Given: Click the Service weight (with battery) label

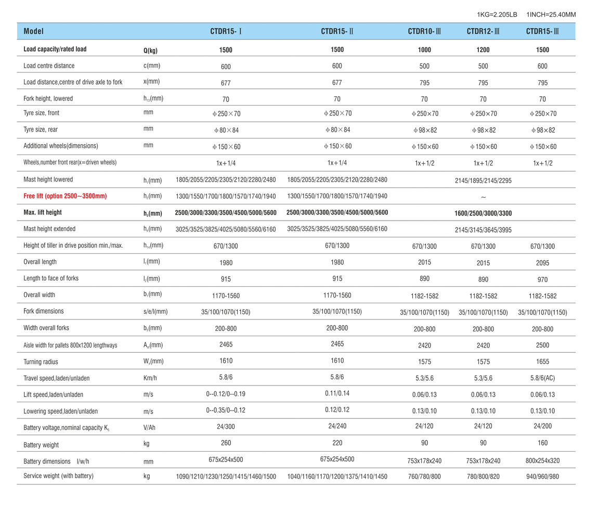Looking at the screenshot, I should [x=58, y=476].
